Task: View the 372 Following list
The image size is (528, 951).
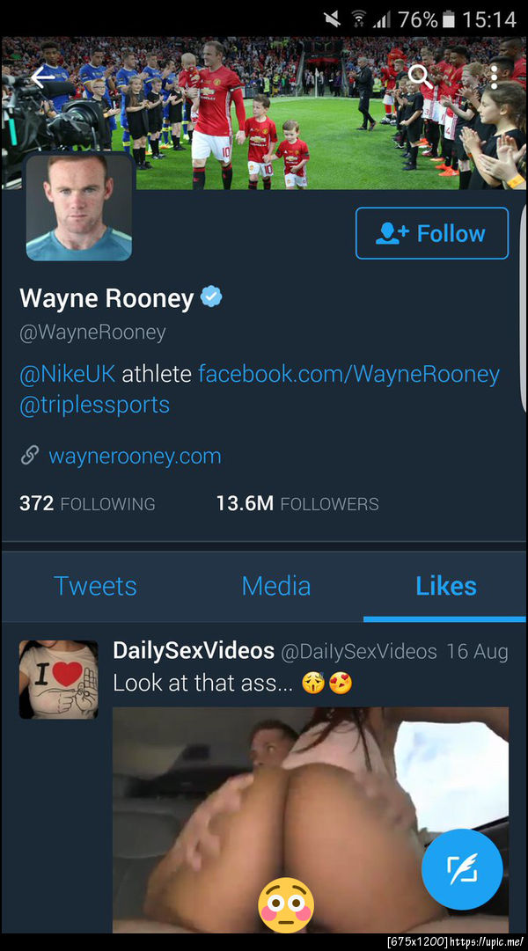Action: coord(87,503)
